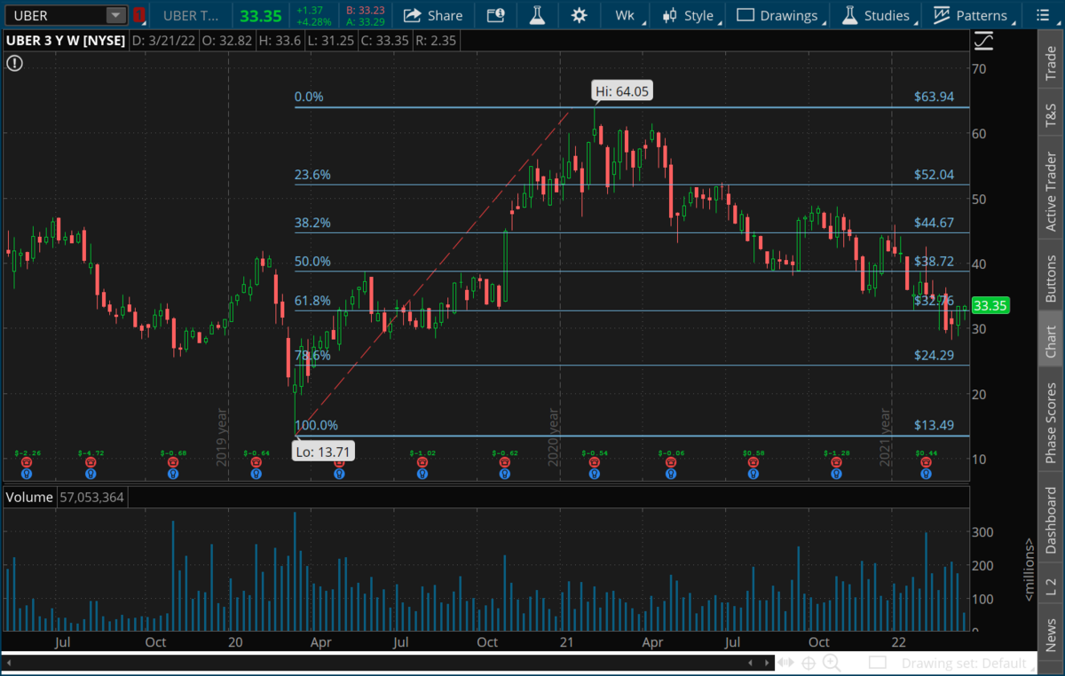Click the $63.94 Fibonacci price label

tap(935, 97)
